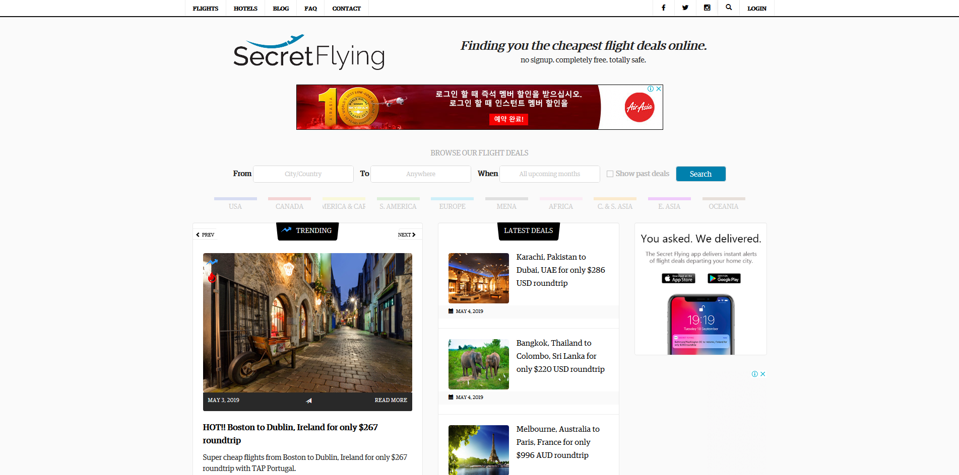Click the Dublin deal description text
The image size is (959, 475).
click(305, 463)
